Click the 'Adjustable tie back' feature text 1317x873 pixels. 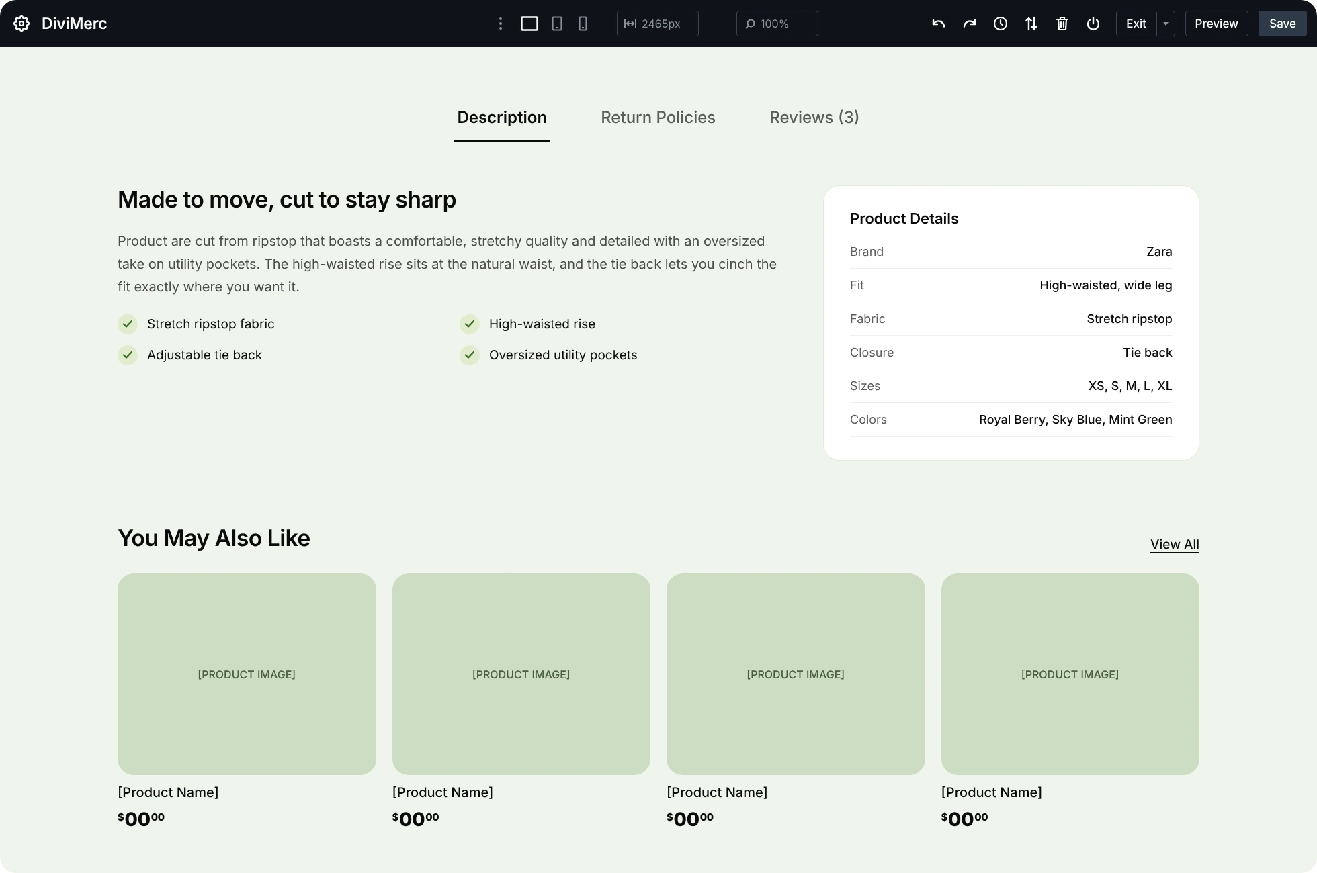click(204, 355)
